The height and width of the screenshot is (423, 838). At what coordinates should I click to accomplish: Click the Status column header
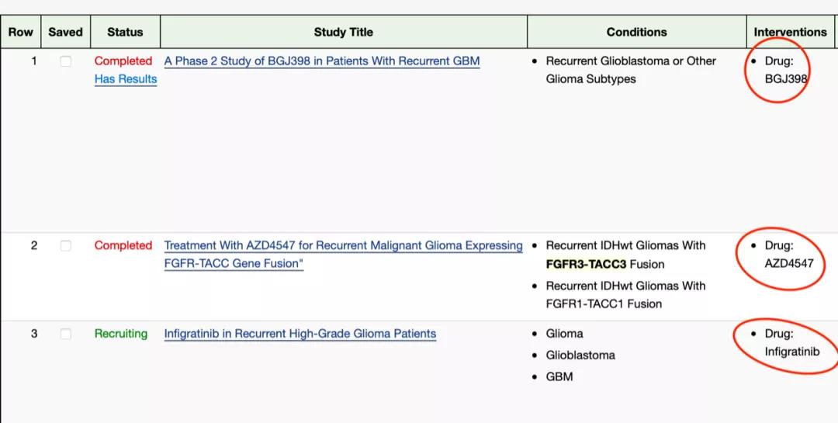coord(125,32)
